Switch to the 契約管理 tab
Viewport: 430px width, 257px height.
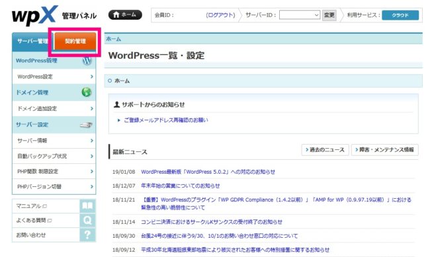[75, 42]
